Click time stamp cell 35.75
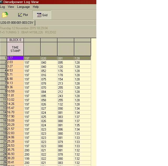Screen dimensions: 168x166 coord(15,150)
